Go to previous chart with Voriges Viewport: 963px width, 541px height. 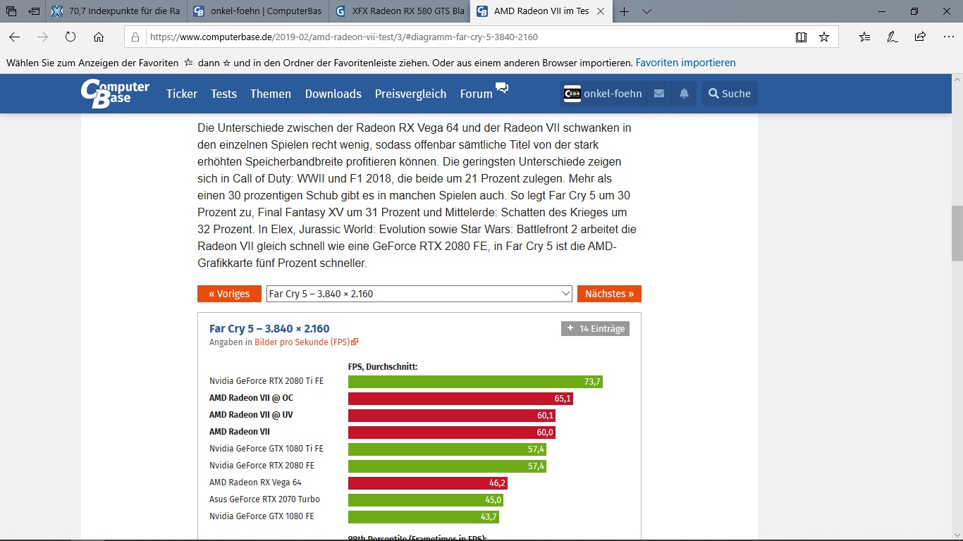pyautogui.click(x=229, y=294)
